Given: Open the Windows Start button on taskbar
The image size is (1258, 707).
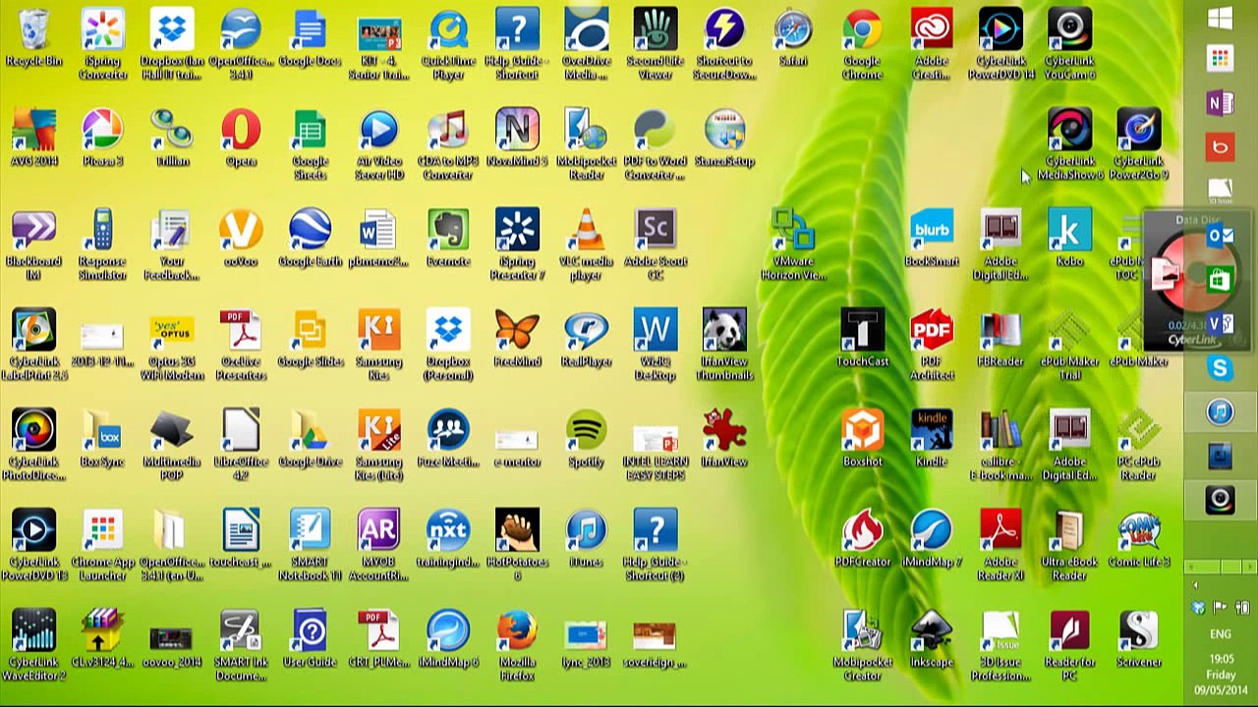Looking at the screenshot, I should [x=1220, y=18].
